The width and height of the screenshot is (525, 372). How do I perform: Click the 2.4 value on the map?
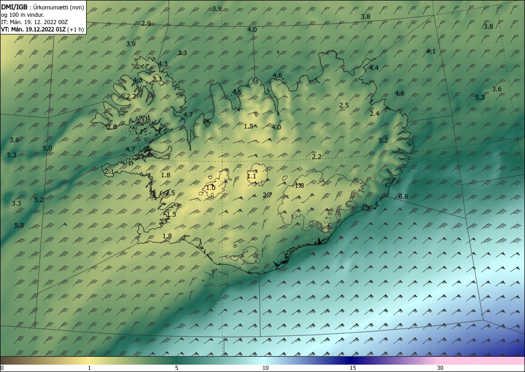(374, 113)
